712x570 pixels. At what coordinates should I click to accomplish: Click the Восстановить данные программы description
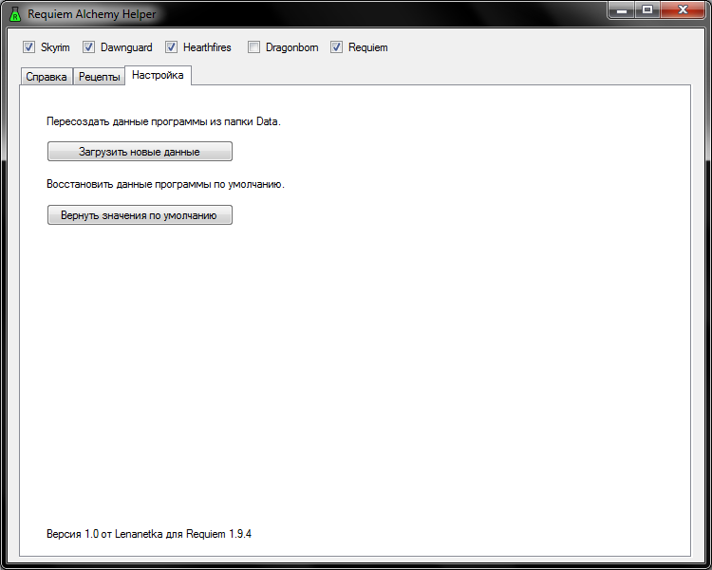coord(165,184)
